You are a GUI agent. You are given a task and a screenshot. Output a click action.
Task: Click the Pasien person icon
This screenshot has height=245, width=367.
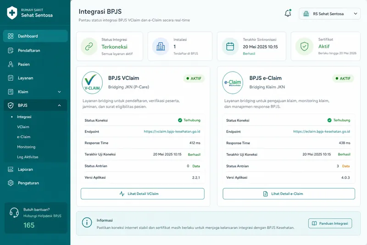pos(11,64)
